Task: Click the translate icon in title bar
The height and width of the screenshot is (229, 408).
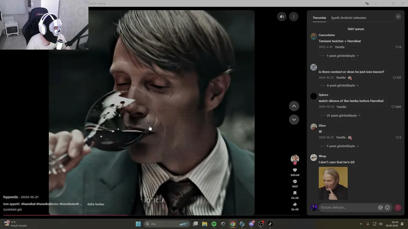Action: [367, 3]
